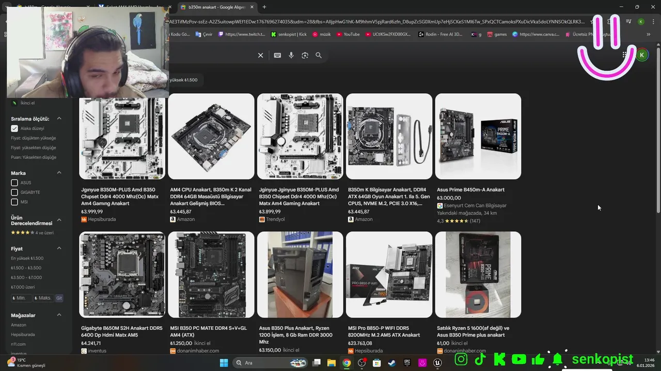This screenshot has height=371, width=661.
Task: Open the MSI B350 PC MATE product image
Action: point(211,275)
